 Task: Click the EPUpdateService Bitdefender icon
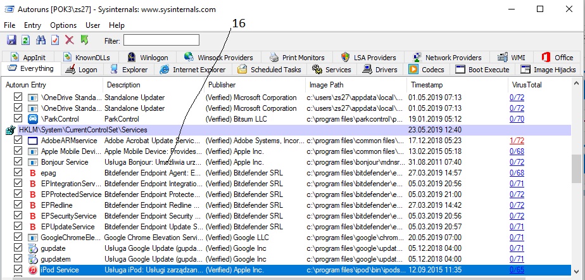tap(33, 227)
